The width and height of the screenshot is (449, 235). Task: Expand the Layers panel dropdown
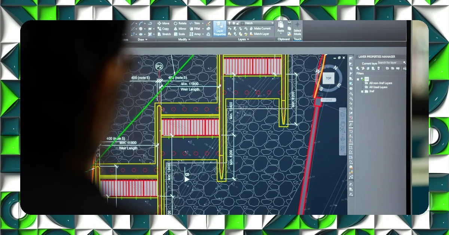pyautogui.click(x=243, y=39)
